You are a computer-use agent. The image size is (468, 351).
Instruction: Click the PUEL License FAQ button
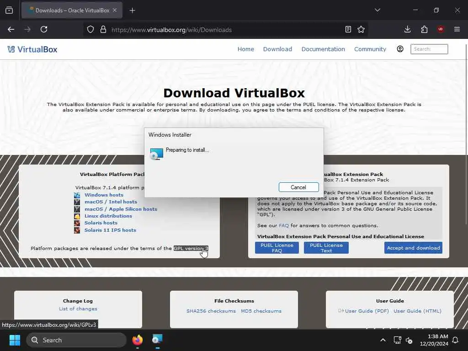click(277, 248)
